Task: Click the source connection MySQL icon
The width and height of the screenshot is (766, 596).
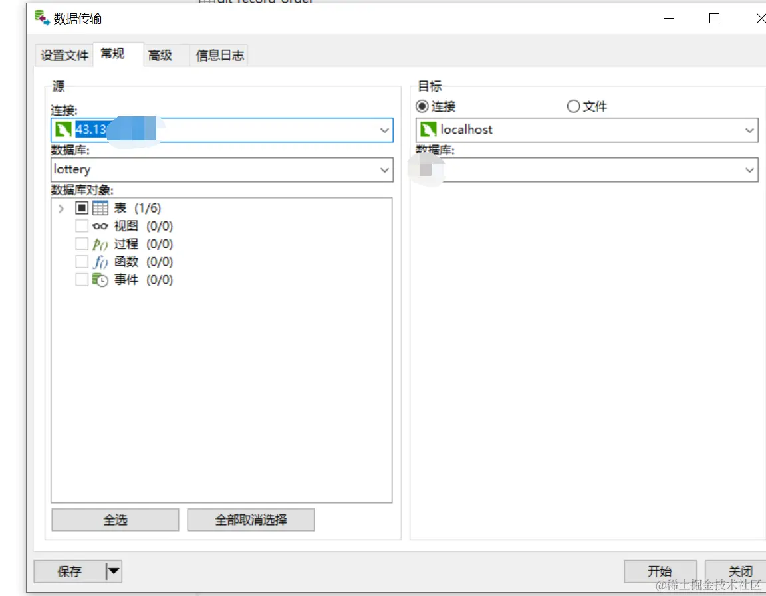Action: click(64, 130)
